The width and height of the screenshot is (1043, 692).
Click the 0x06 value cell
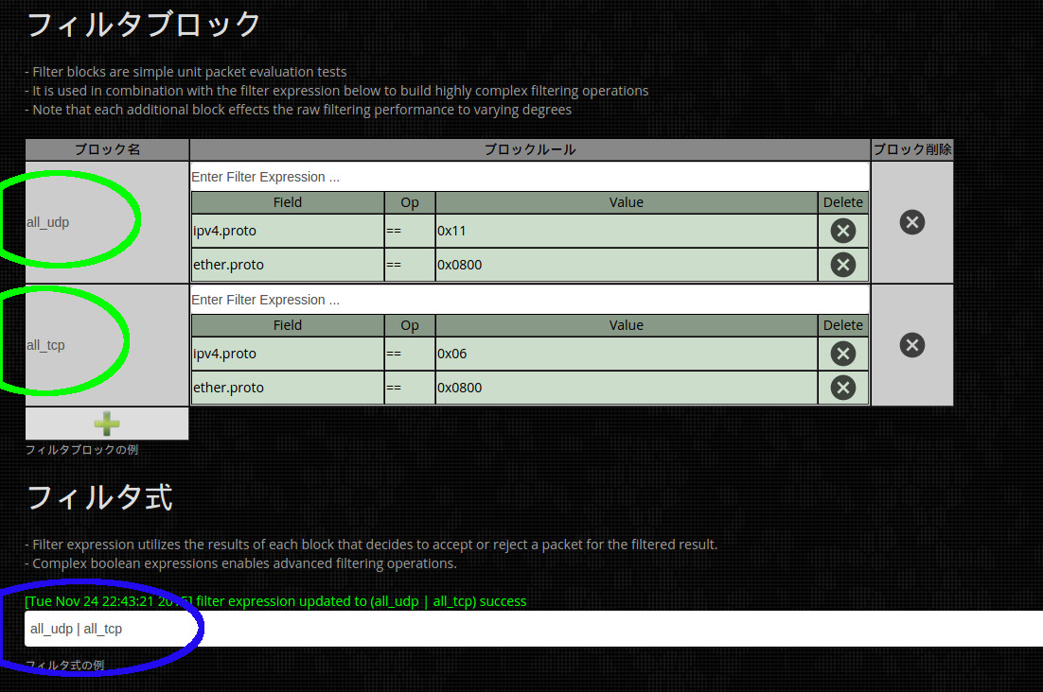(x=626, y=354)
